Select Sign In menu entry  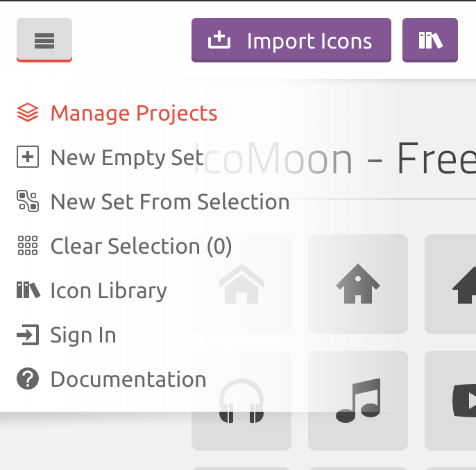click(67, 335)
